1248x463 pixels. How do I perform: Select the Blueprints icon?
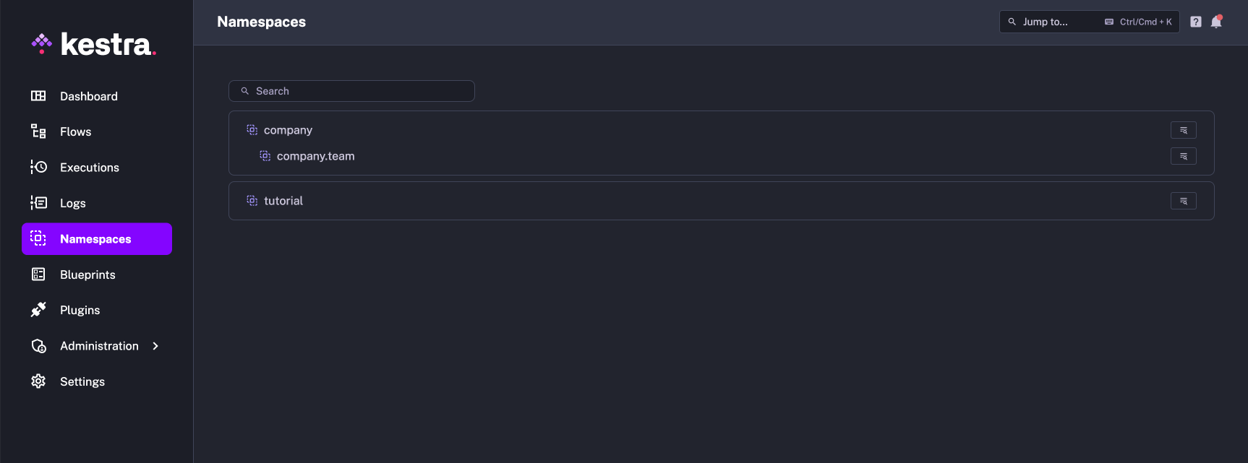click(x=38, y=274)
